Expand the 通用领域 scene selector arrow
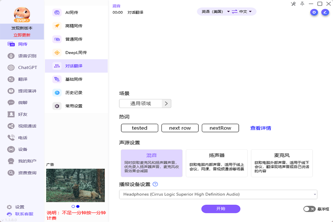 (x=166, y=103)
